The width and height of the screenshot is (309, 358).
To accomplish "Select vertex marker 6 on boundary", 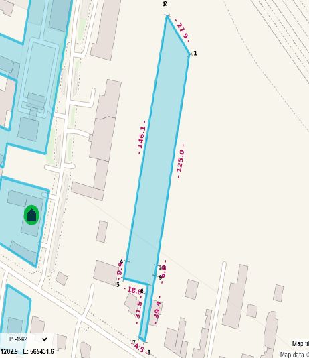I will click(142, 291).
